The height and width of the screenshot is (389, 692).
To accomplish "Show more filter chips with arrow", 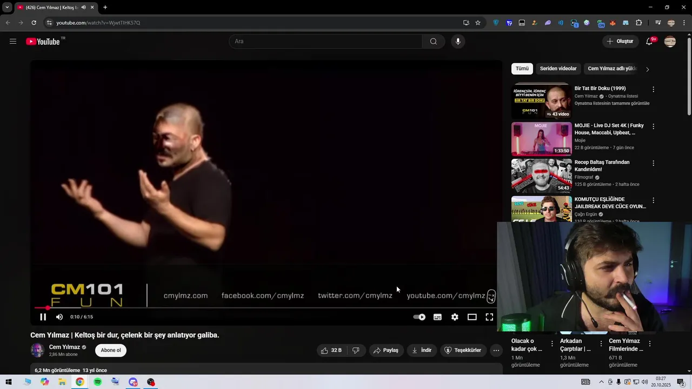I will (647, 69).
